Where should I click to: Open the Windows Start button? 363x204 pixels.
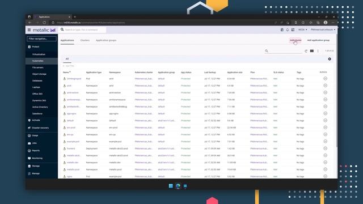pyautogui.click(x=171, y=186)
